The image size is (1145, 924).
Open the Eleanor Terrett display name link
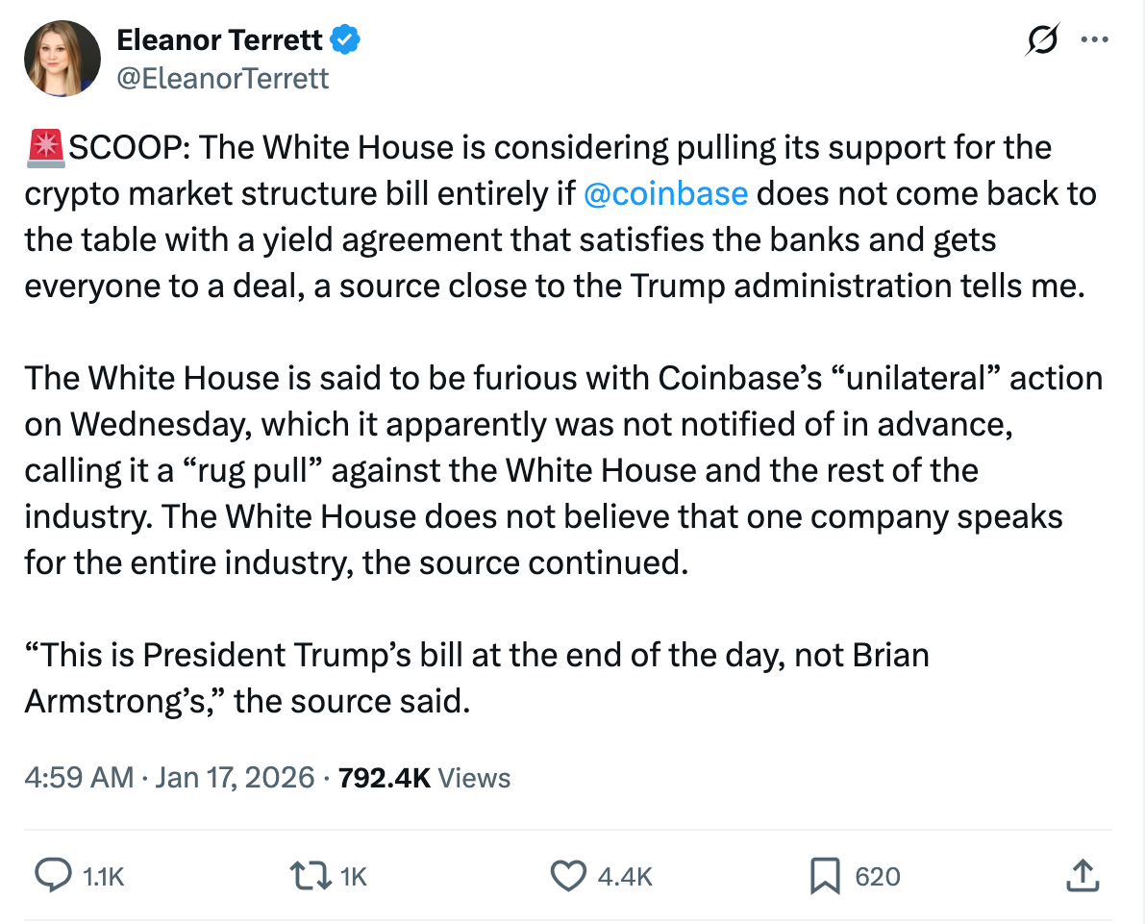click(x=220, y=40)
